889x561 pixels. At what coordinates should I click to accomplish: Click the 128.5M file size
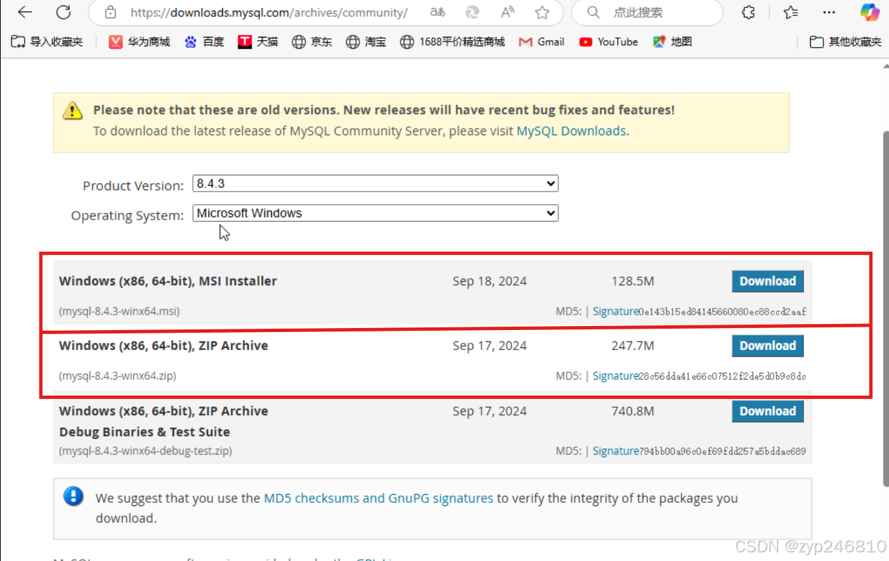[633, 281]
